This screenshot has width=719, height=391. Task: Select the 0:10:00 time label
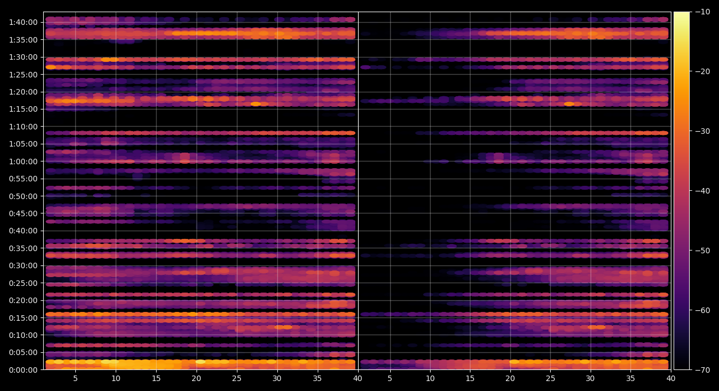[x=23, y=335]
